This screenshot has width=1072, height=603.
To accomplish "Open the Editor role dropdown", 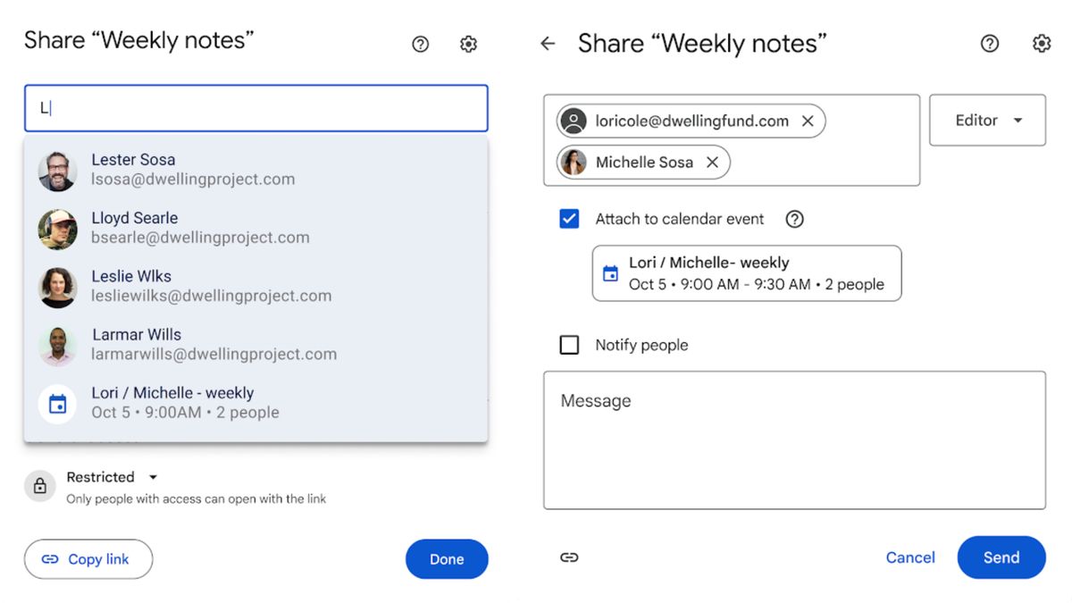I will [x=987, y=120].
